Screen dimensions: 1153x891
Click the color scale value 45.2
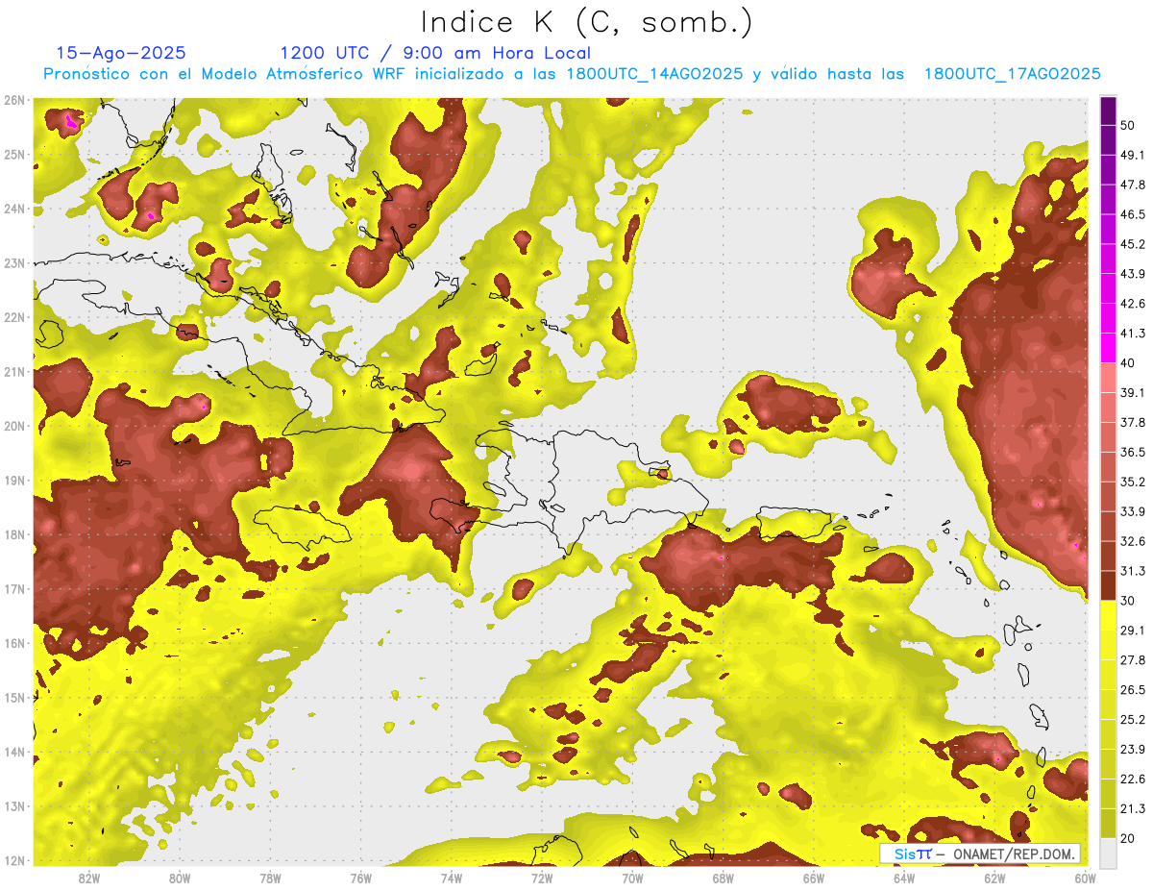[x=1132, y=244]
